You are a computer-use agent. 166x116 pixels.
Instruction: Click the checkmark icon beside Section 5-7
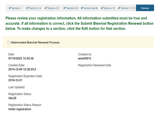tap(46, 8)
